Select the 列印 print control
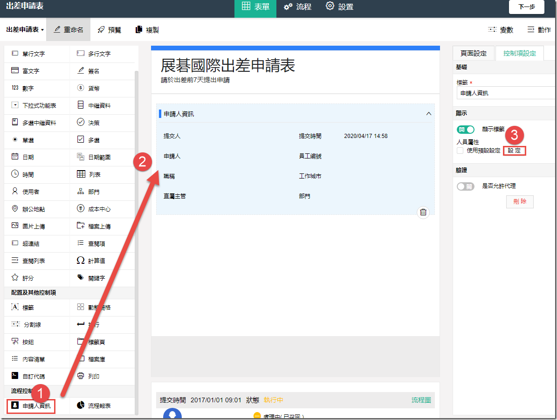 point(102,376)
